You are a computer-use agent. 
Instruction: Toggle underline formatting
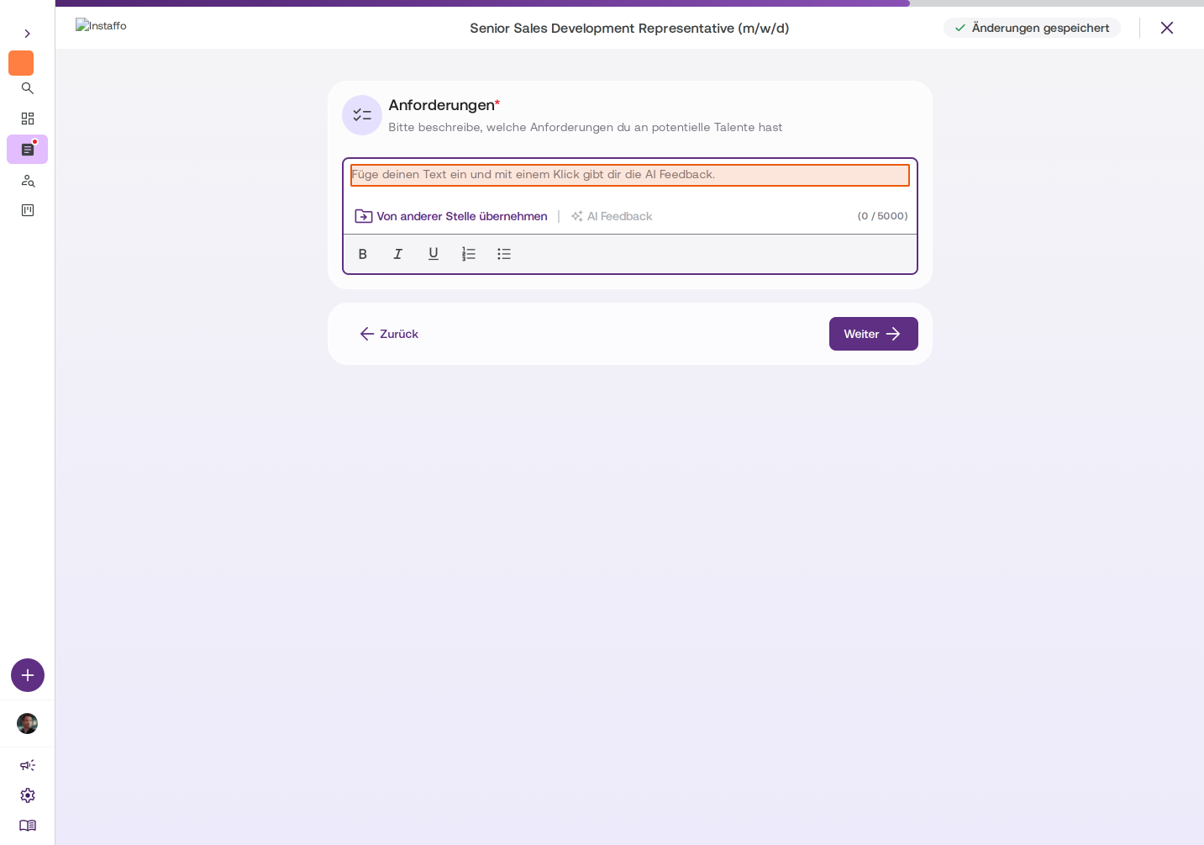point(434,254)
